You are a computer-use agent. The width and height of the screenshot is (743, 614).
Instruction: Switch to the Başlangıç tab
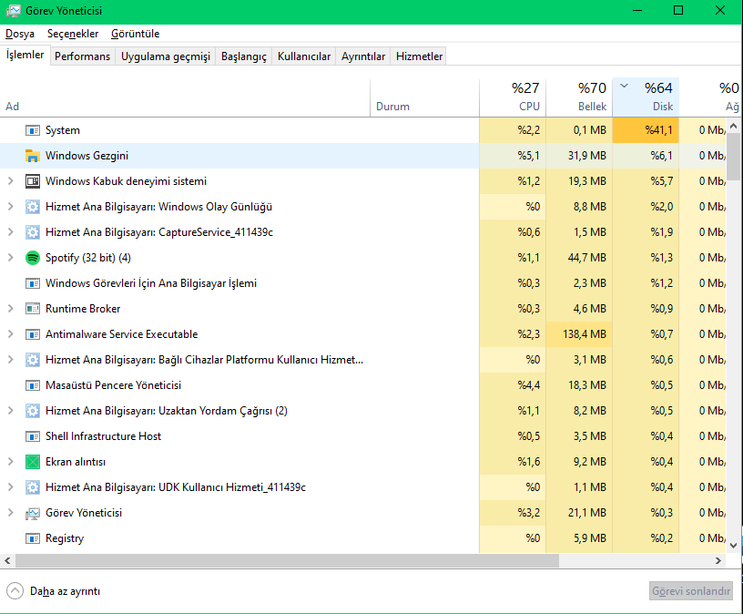tap(244, 56)
